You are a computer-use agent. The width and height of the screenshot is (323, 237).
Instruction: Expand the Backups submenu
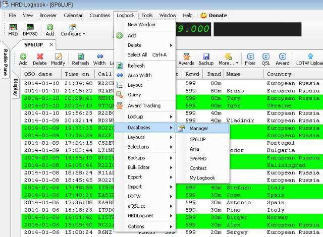145,158
